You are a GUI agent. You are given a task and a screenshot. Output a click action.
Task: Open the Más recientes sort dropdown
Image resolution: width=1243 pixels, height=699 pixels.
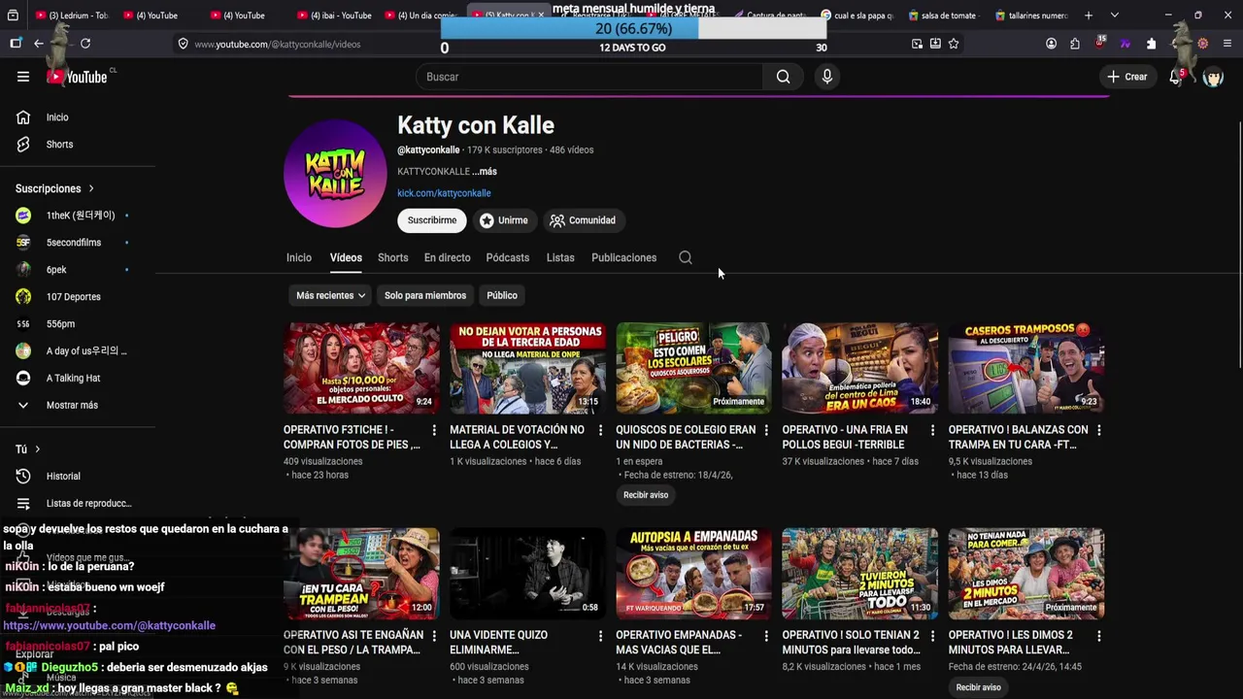point(330,295)
